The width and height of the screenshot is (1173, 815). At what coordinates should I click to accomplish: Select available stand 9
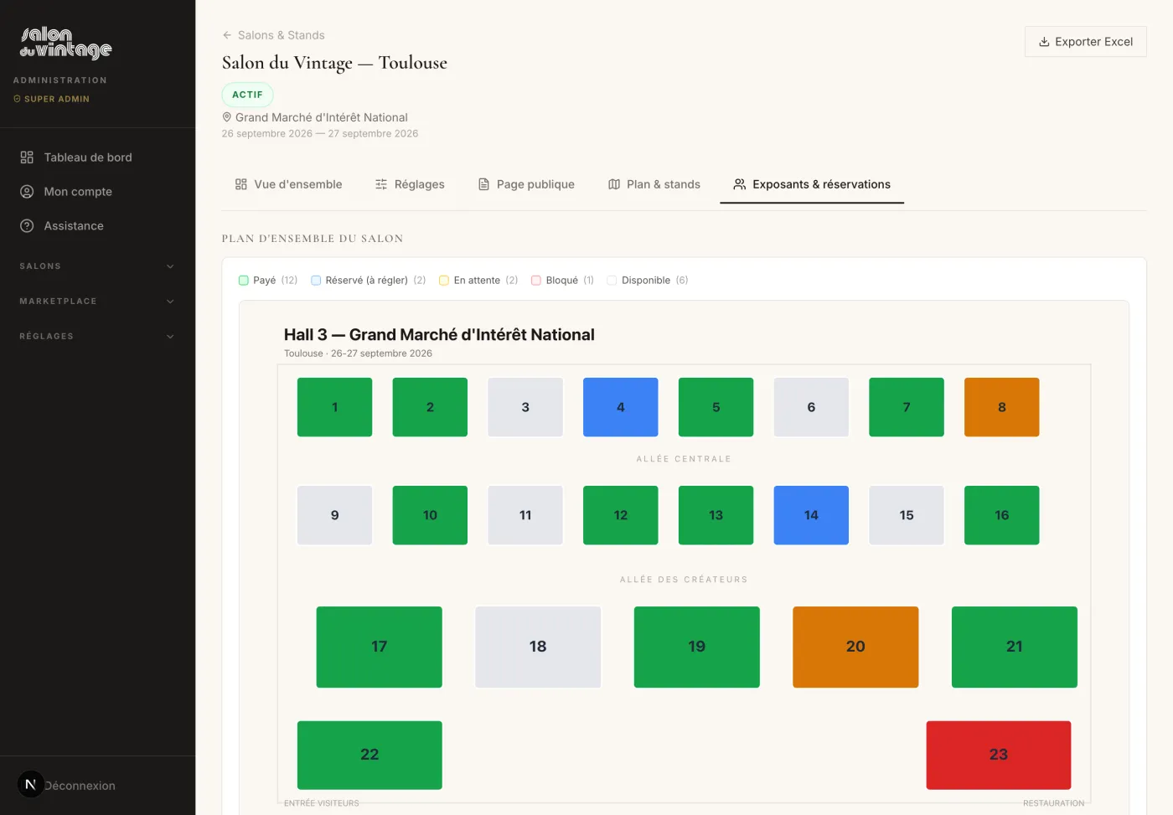335,515
